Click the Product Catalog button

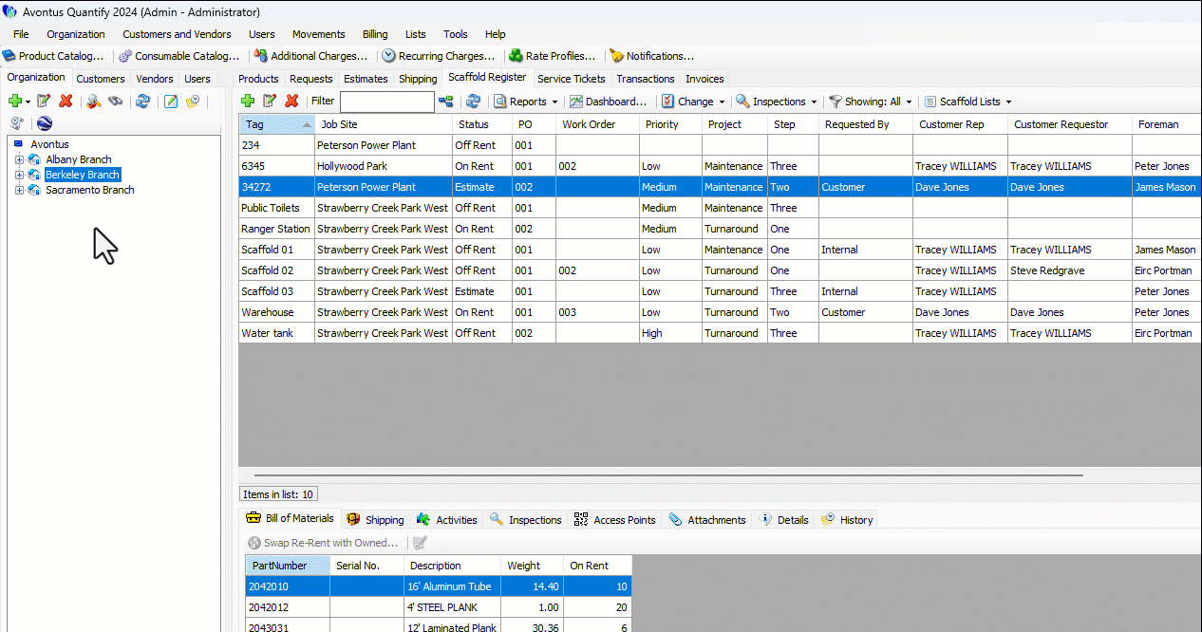tap(53, 56)
